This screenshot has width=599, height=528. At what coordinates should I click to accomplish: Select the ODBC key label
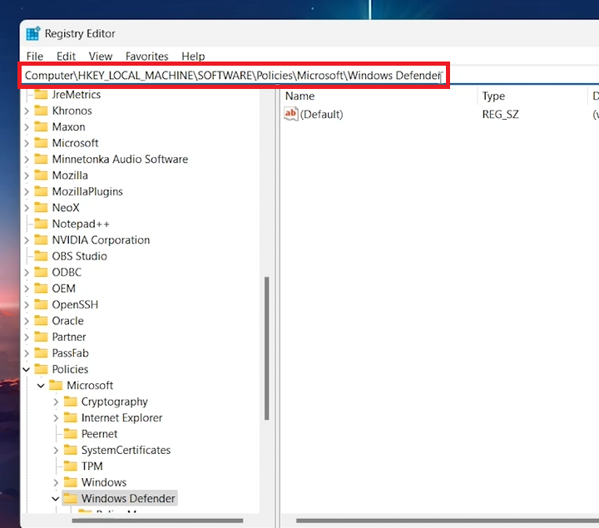(x=67, y=272)
